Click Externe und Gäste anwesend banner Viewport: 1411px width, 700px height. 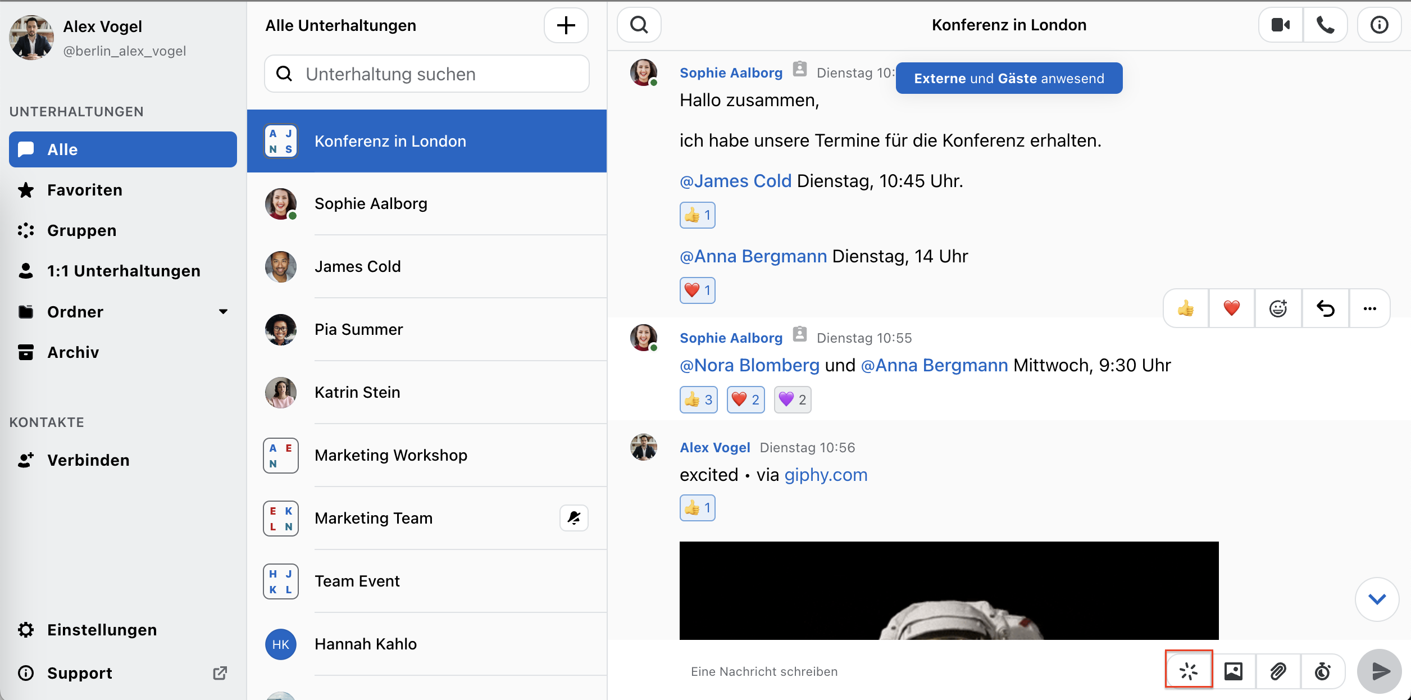click(x=1009, y=78)
